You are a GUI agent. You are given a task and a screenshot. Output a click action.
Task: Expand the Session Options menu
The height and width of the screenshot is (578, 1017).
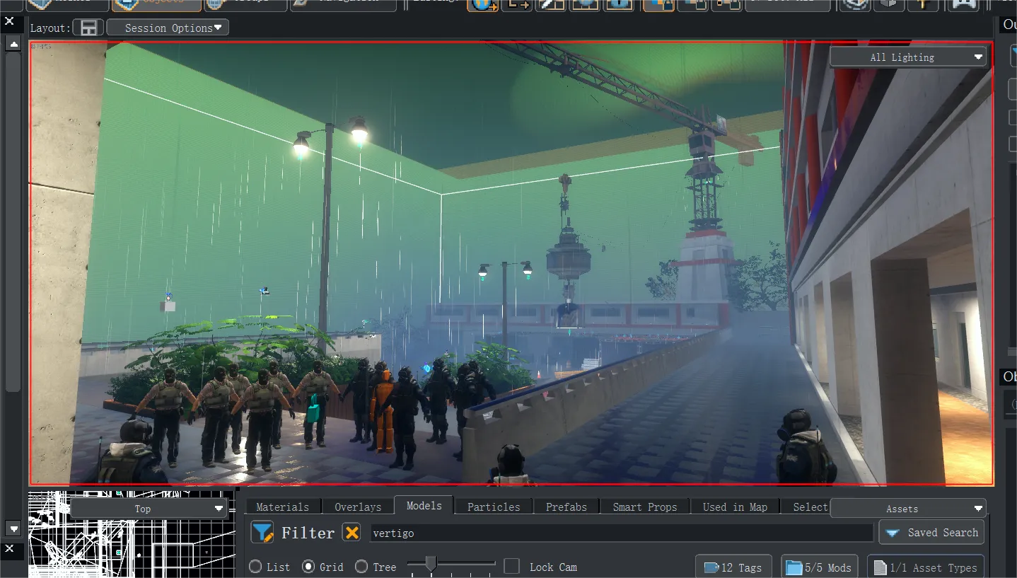click(x=168, y=28)
